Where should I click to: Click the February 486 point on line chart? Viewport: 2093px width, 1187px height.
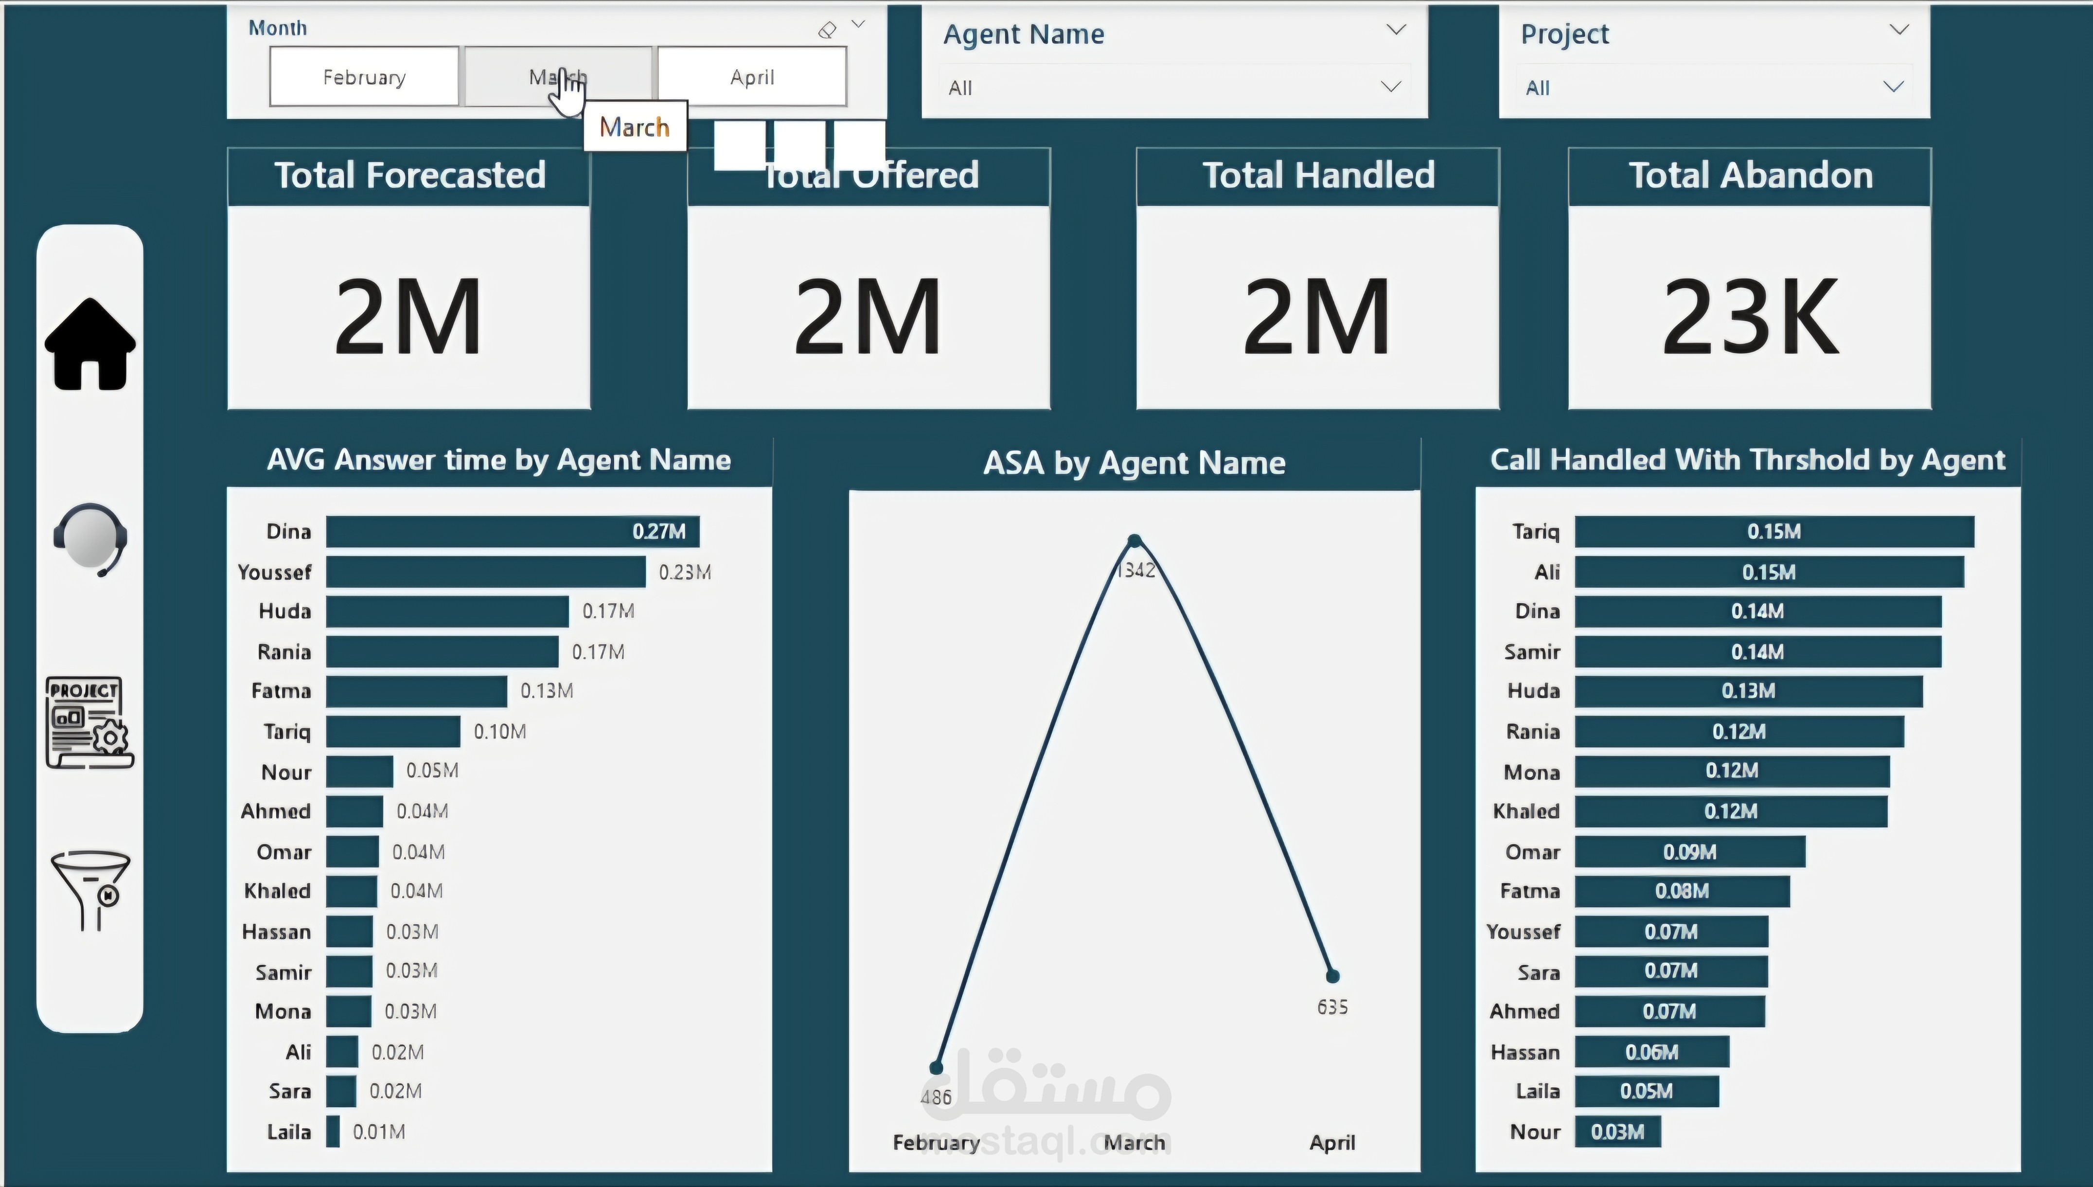(935, 1067)
